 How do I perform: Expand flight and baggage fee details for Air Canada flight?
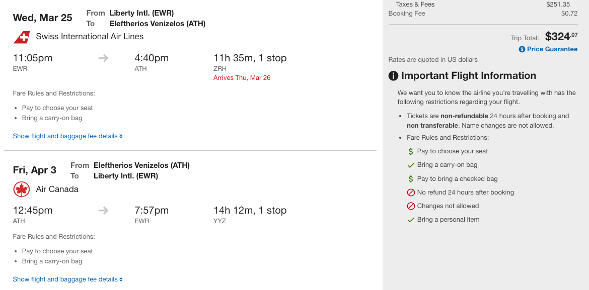(x=67, y=279)
